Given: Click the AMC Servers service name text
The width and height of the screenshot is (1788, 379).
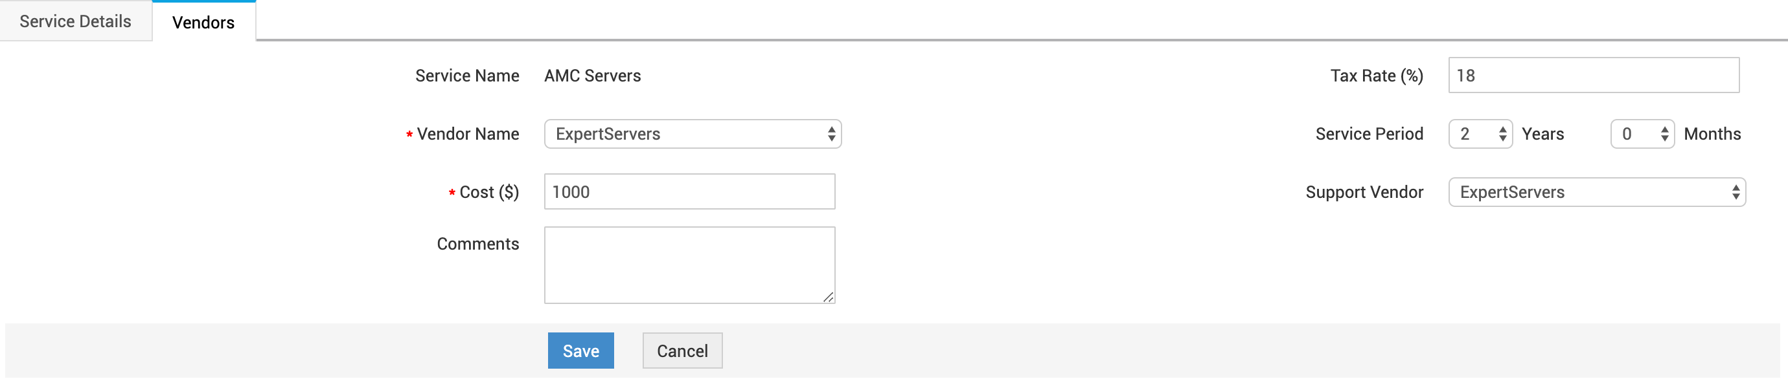Looking at the screenshot, I should click(592, 76).
